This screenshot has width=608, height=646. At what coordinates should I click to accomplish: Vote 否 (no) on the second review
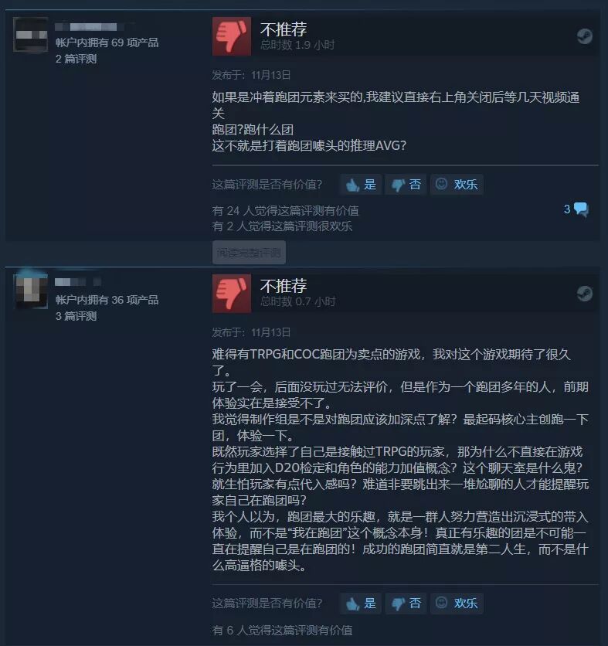406,603
